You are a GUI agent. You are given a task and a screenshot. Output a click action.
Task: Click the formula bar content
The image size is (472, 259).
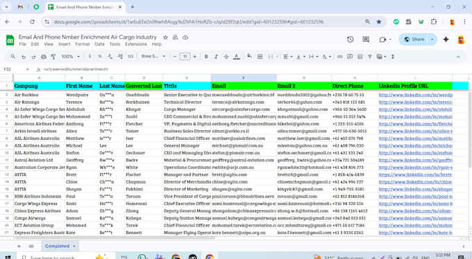(x=76, y=69)
